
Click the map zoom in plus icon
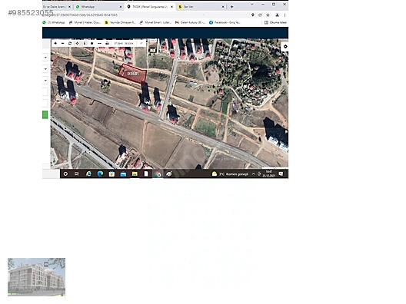click(x=55, y=44)
